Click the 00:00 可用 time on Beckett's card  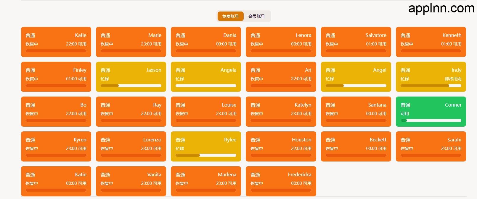(376, 149)
